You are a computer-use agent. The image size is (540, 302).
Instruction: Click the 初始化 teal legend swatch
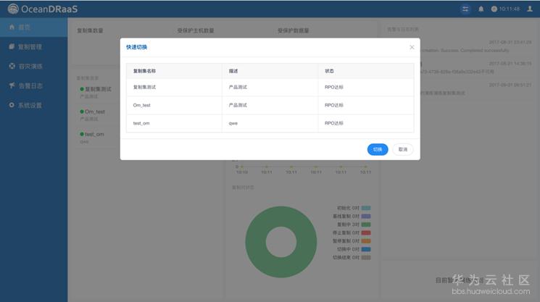pos(366,208)
